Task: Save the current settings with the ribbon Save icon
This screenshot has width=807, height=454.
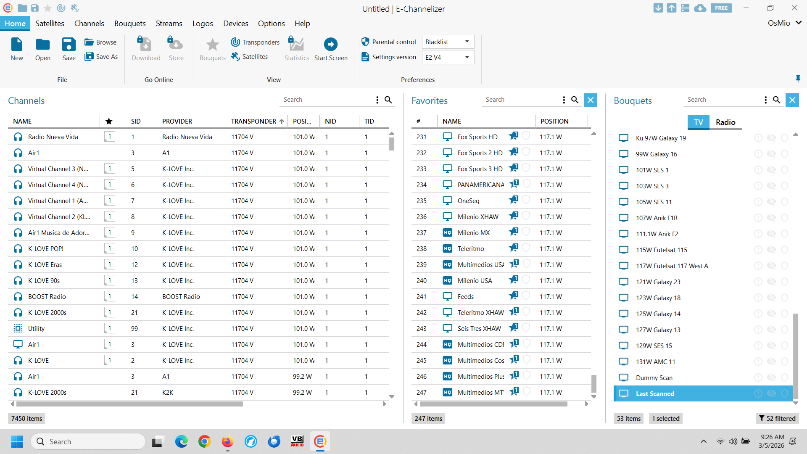Action: 69,49
